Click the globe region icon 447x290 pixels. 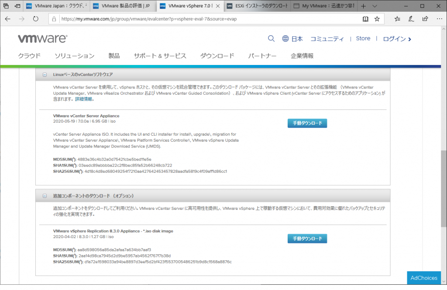285,38
